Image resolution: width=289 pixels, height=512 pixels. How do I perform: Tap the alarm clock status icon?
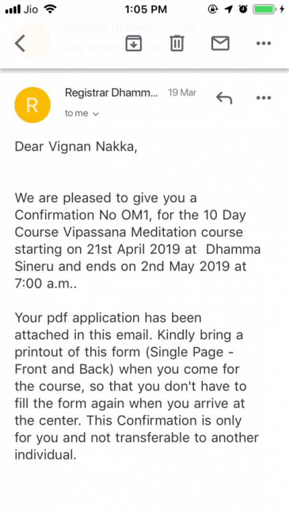243,10
